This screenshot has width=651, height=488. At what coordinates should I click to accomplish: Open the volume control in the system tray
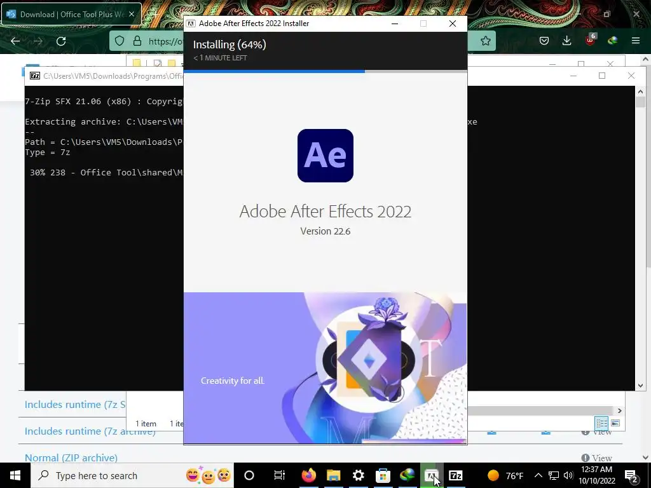(568, 475)
